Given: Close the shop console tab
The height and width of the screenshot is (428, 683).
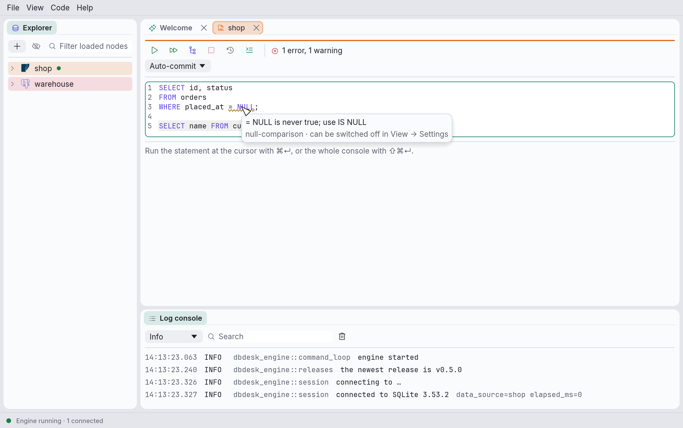Looking at the screenshot, I should click(256, 28).
